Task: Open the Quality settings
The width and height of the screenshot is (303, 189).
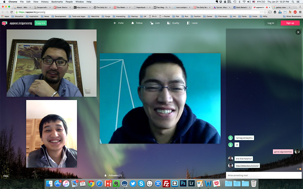Action: (173, 23)
